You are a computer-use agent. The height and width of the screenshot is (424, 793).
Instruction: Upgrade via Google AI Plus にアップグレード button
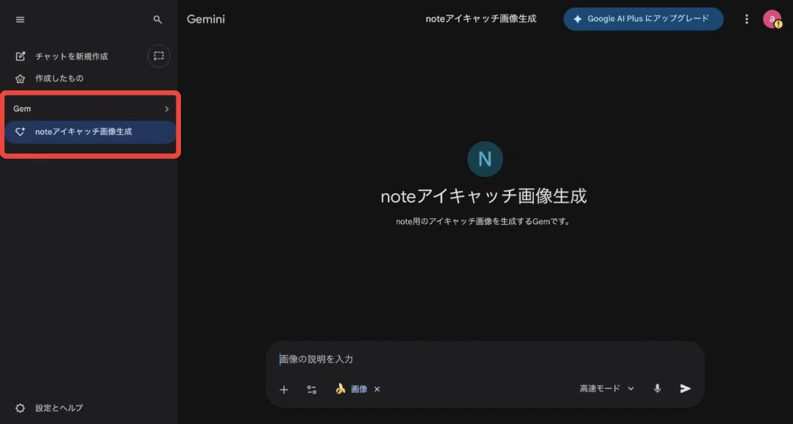[x=643, y=18]
